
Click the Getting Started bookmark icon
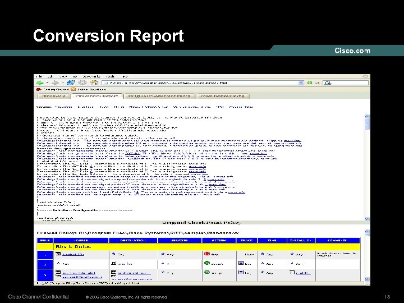point(39,89)
